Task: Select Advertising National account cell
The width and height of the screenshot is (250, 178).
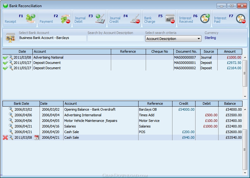Action: [x=72, y=57]
